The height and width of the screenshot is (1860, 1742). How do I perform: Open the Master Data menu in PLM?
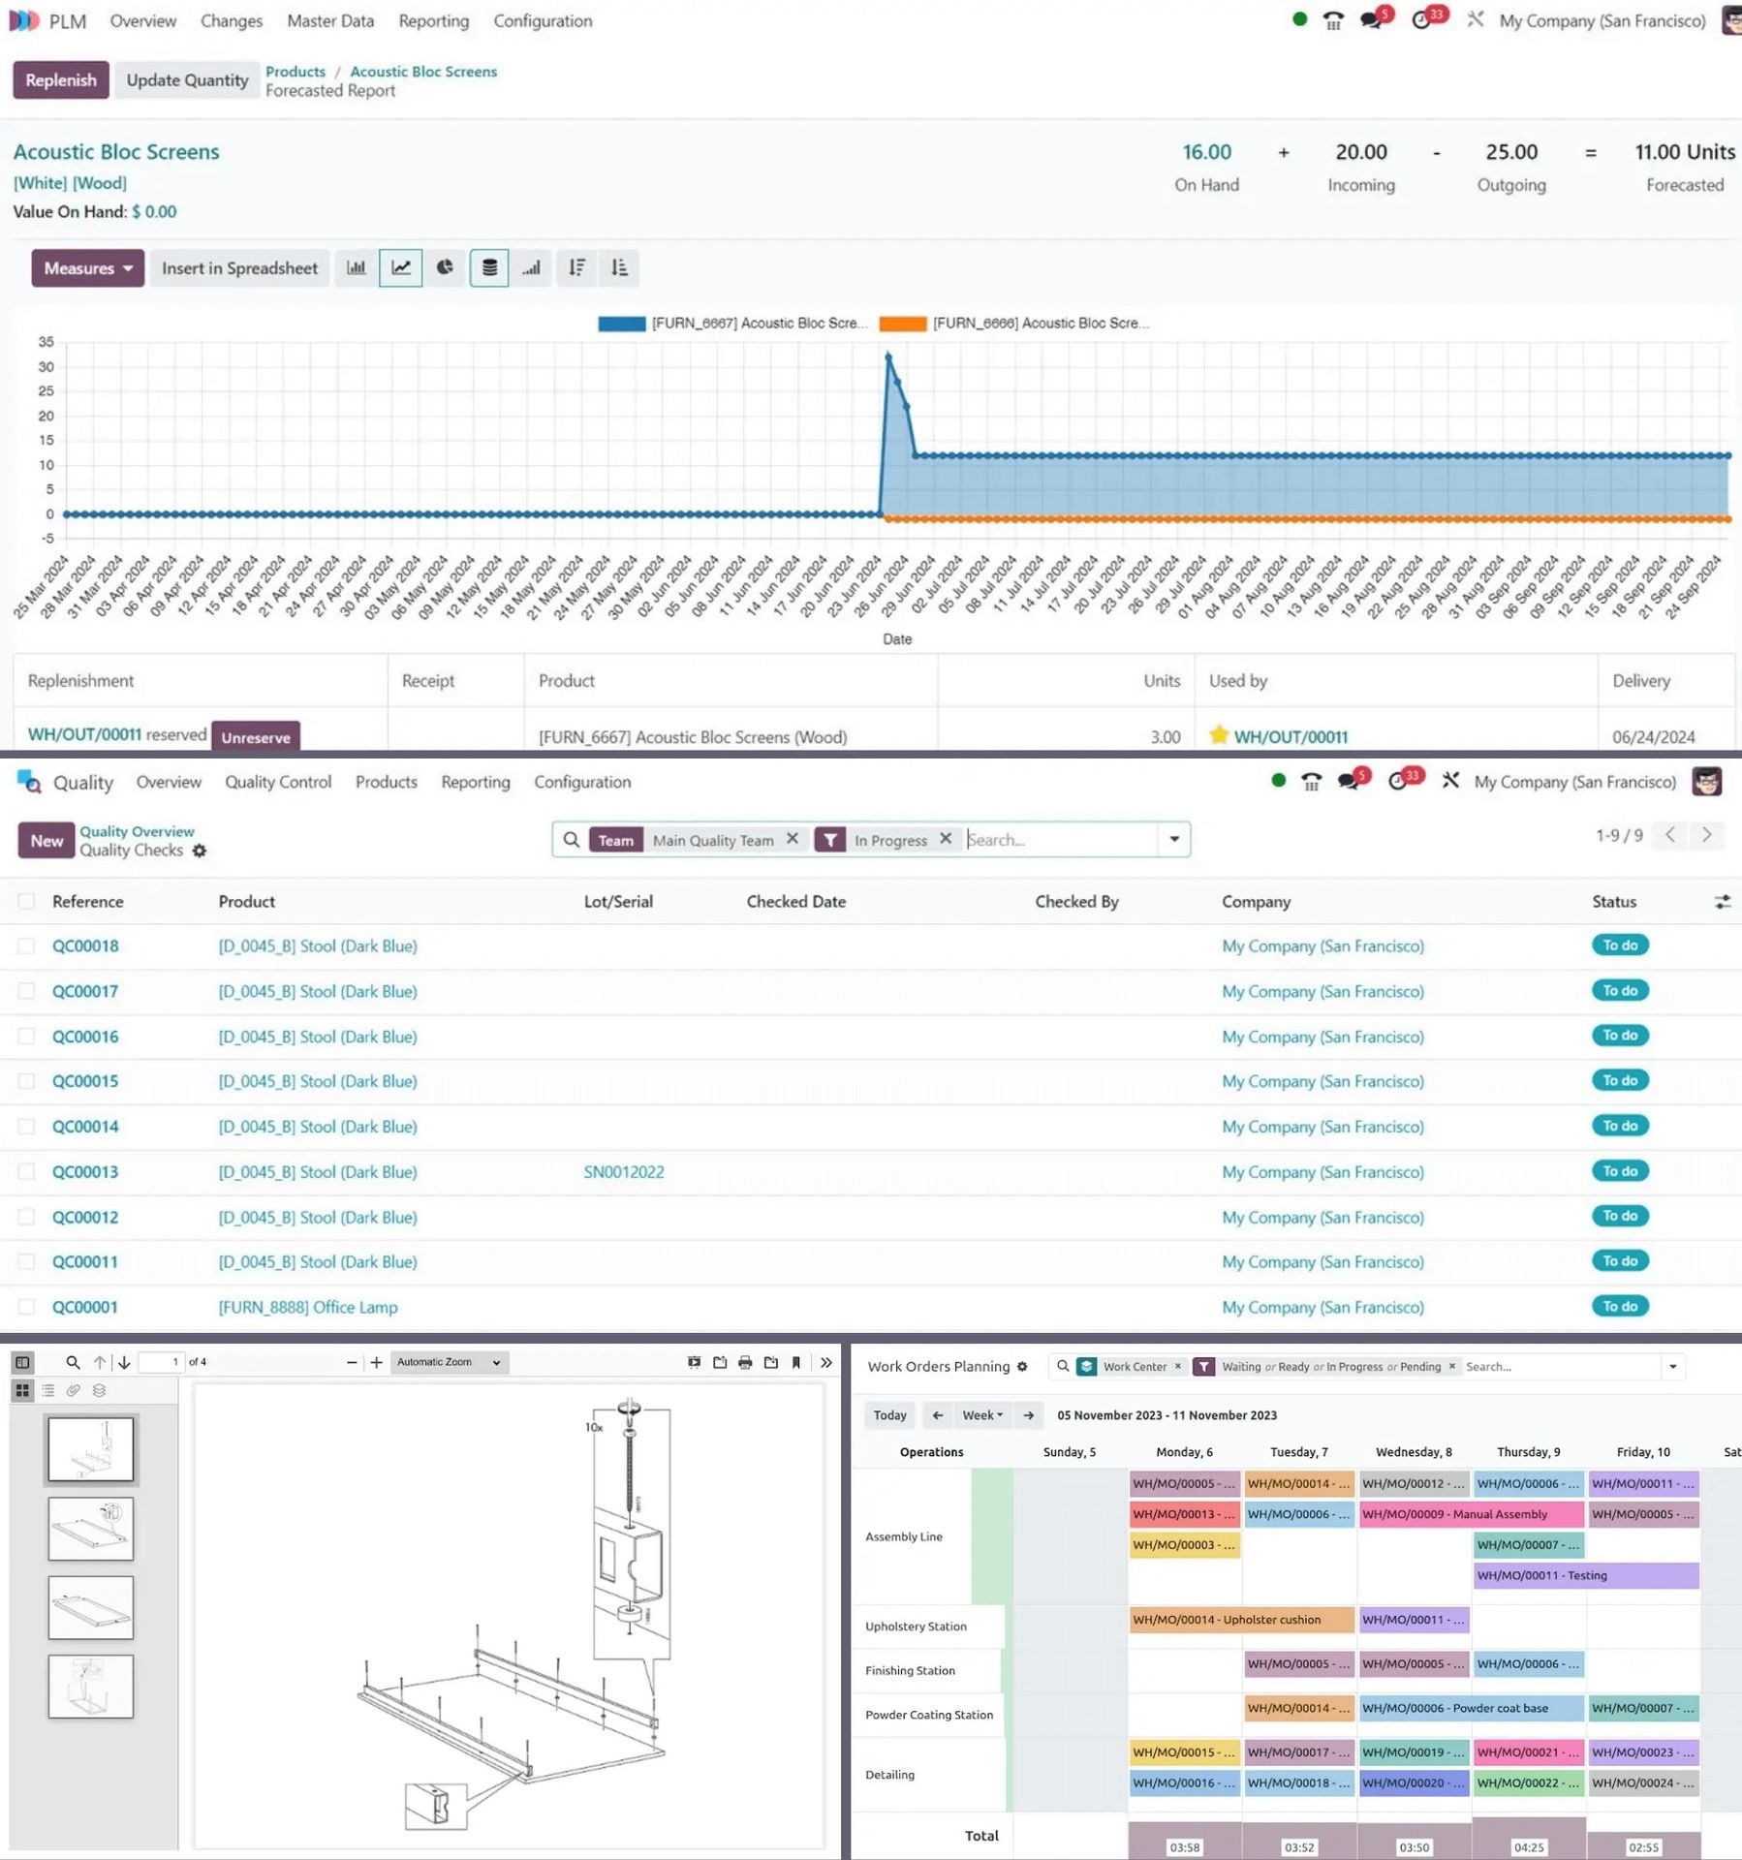(329, 21)
